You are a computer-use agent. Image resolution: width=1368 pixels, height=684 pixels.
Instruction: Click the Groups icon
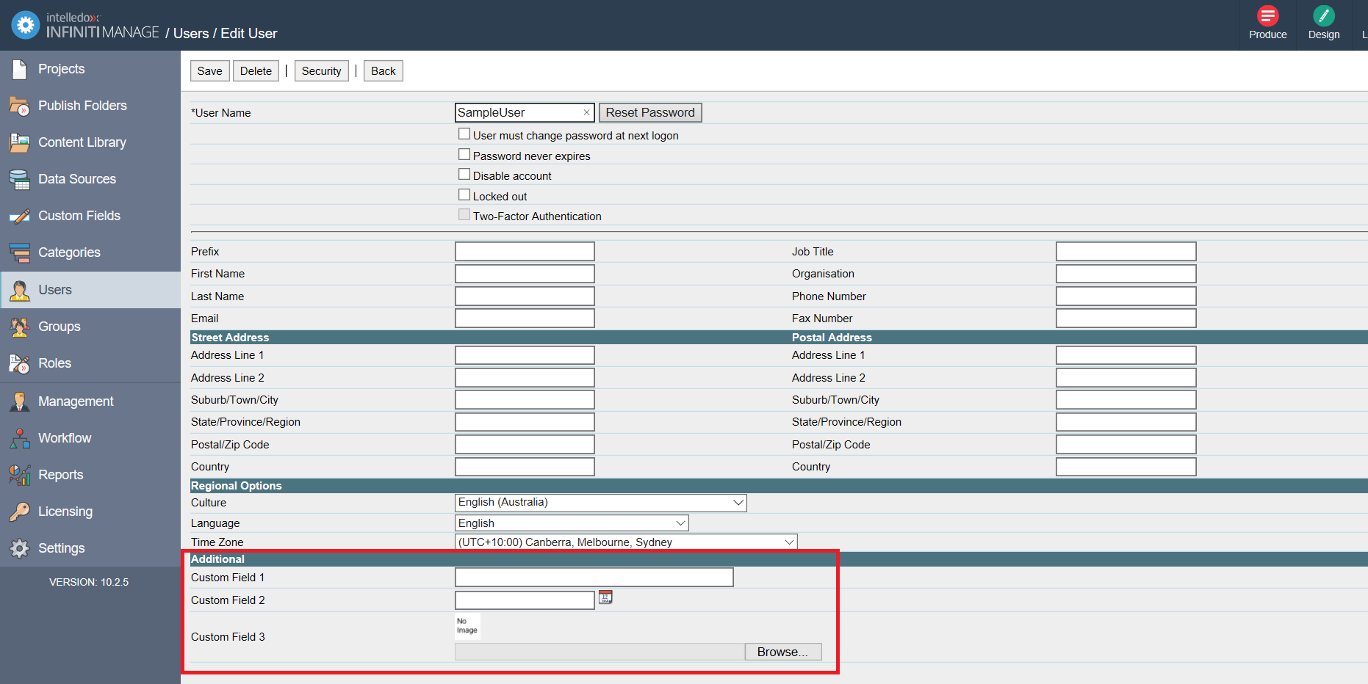(20, 327)
